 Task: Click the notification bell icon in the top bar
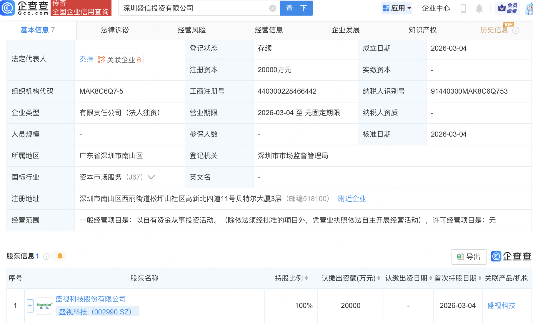[479, 8]
